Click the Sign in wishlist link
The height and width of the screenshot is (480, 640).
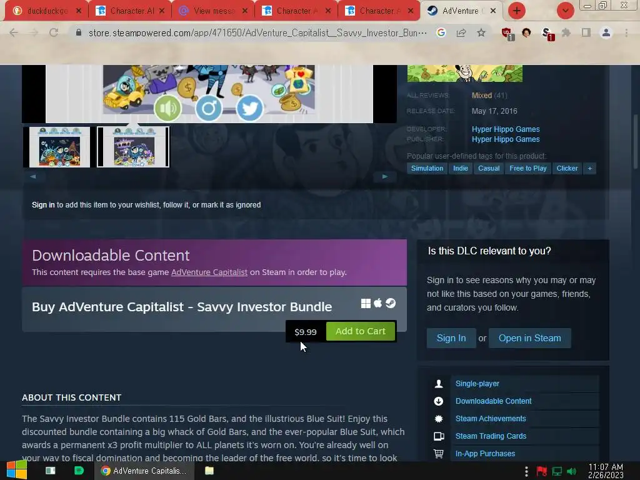43,205
